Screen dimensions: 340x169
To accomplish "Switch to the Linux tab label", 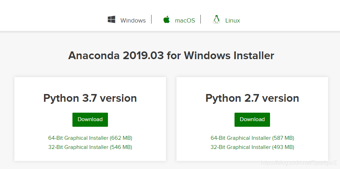I will point(232,20).
